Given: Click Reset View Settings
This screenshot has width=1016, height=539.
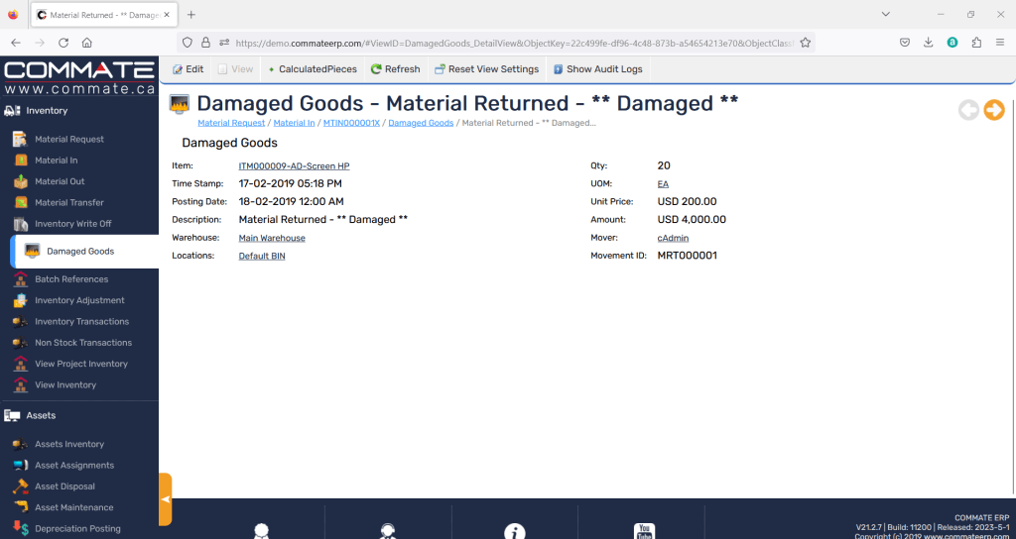Looking at the screenshot, I should (x=486, y=69).
